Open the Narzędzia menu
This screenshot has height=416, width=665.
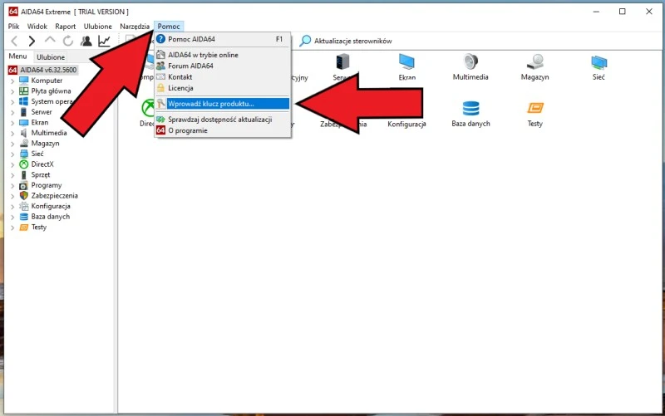pos(135,26)
